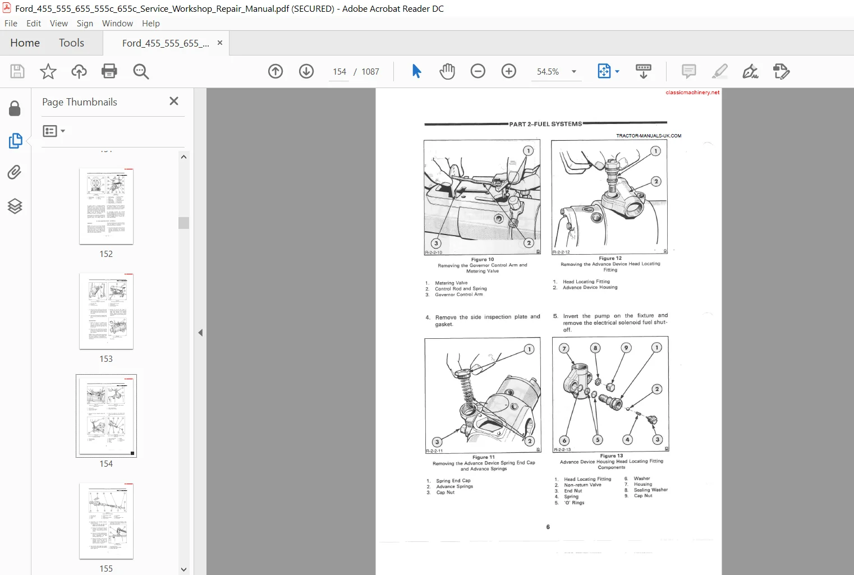854x575 pixels.
Task: Open the Sign menu
Action: point(85,23)
